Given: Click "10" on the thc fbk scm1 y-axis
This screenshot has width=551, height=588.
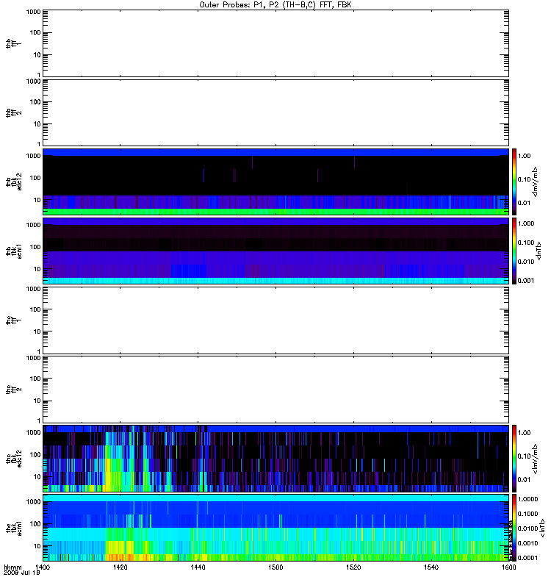Looking at the screenshot, I should pos(37,546).
